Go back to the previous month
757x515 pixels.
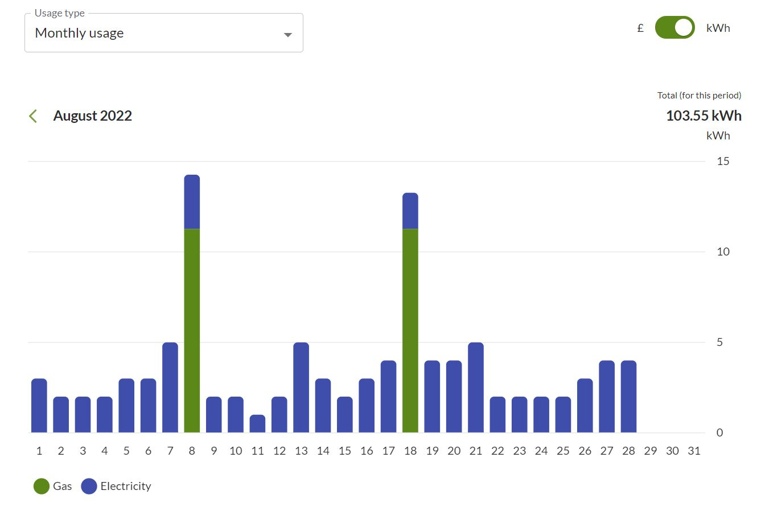pyautogui.click(x=33, y=116)
